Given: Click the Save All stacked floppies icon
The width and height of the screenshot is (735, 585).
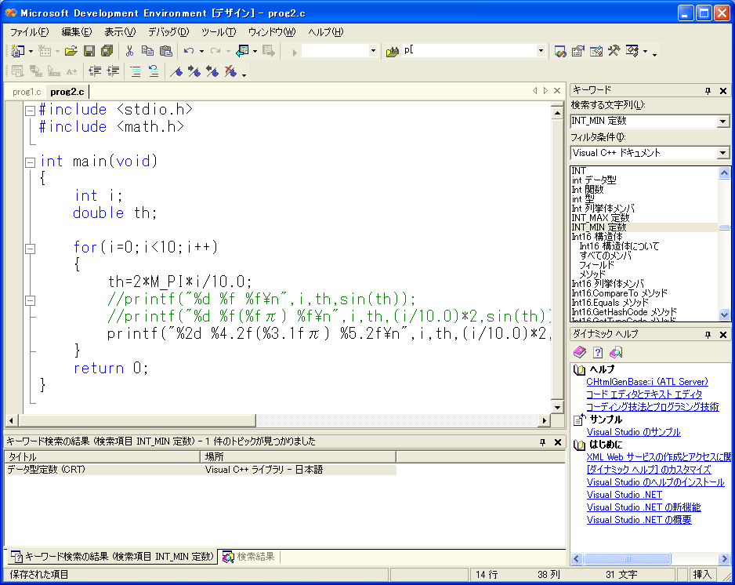Looking at the screenshot, I should (107, 51).
